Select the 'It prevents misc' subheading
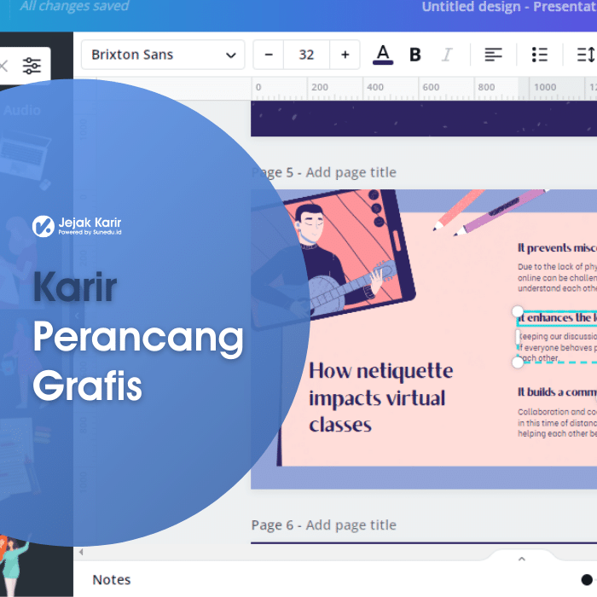Viewport: 597px width, 597px height. coord(557,248)
